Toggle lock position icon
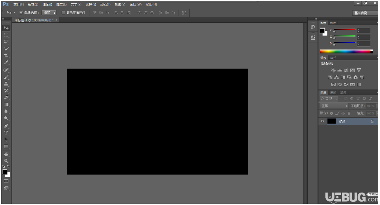The width and height of the screenshot is (380, 205). 343,113
